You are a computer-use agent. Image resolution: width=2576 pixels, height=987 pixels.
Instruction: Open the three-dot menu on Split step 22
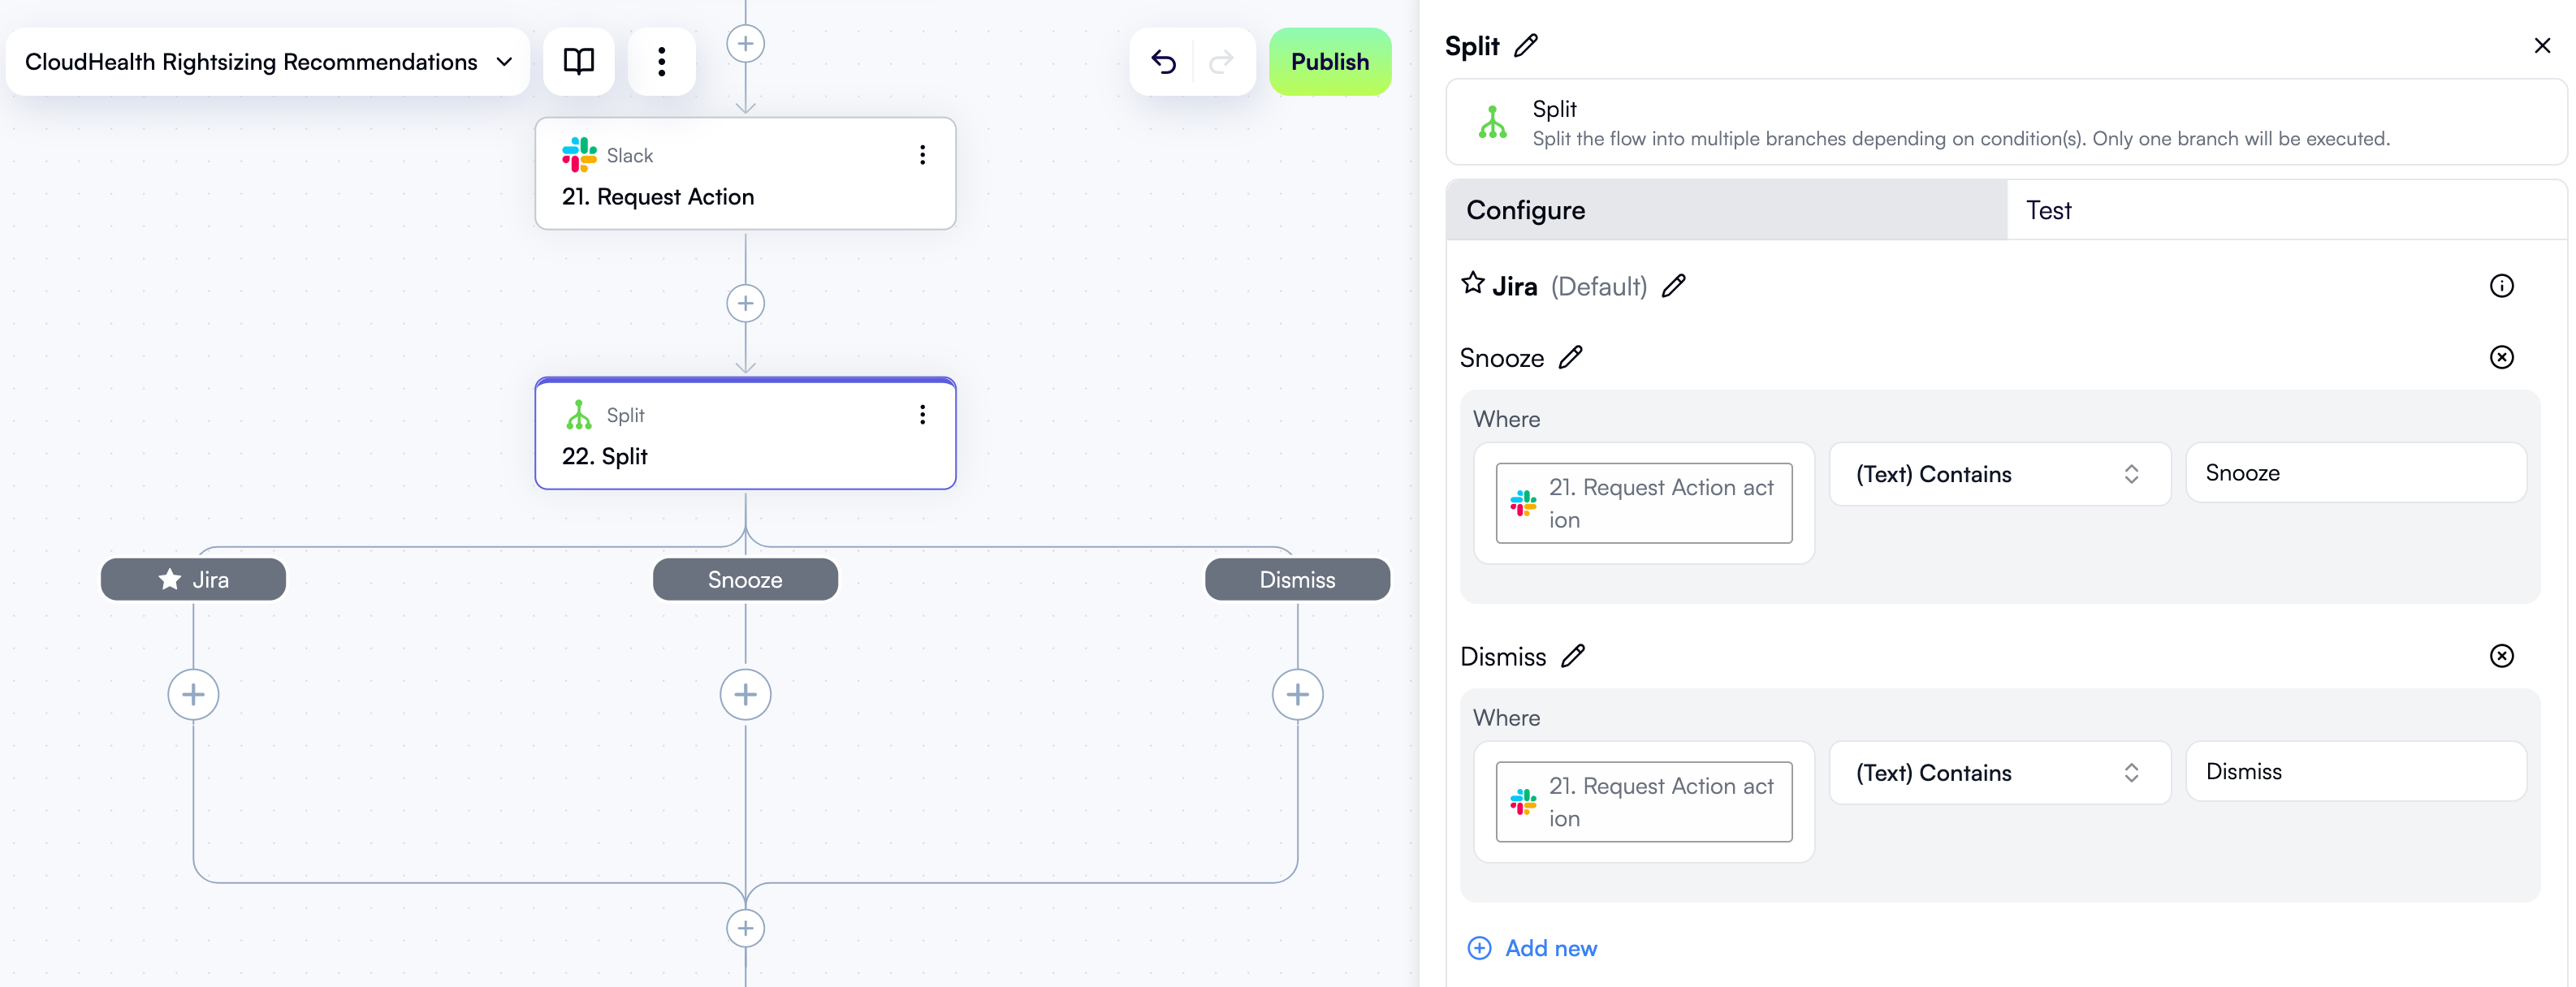(922, 415)
